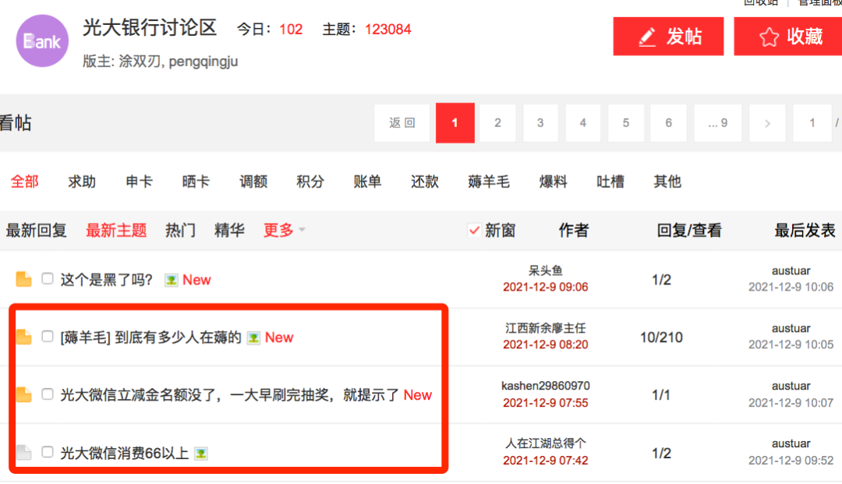Show 精华 featured threads
The width and height of the screenshot is (842, 484).
click(x=229, y=230)
